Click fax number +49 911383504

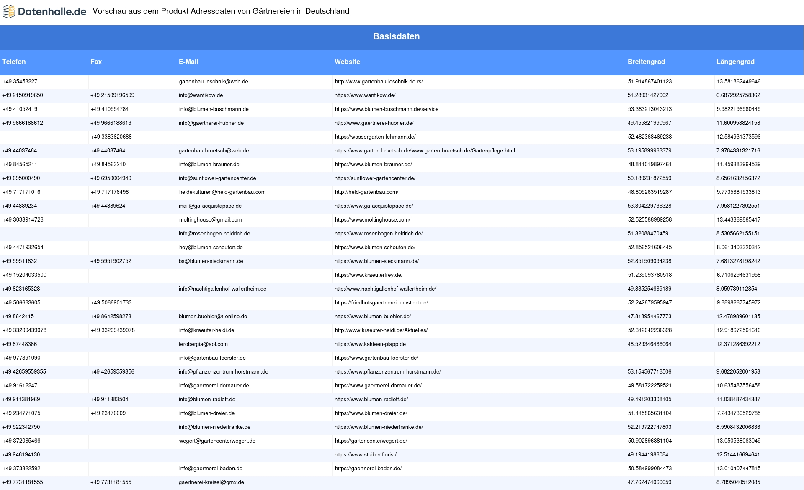pos(109,400)
